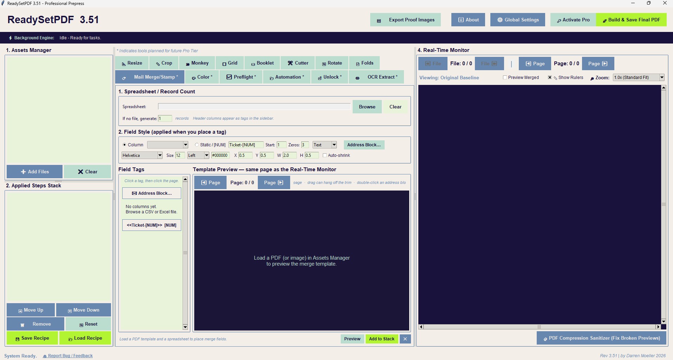Viewport: 673px width, 360px height.
Task: Click the Activate Pro key icon
Action: pos(559,21)
